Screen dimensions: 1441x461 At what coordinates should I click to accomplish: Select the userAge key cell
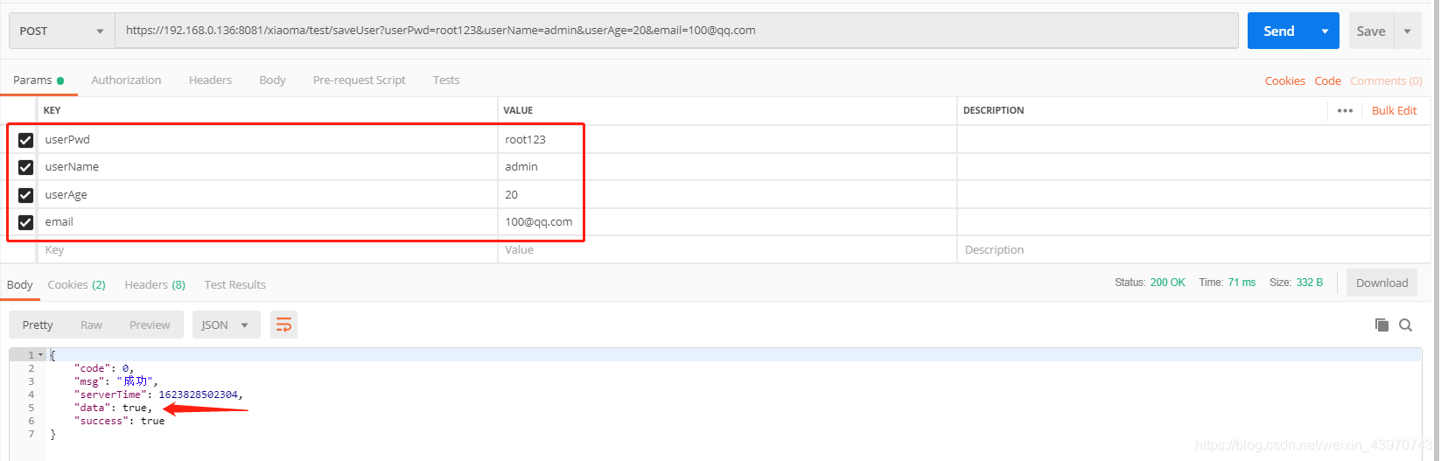(268, 194)
